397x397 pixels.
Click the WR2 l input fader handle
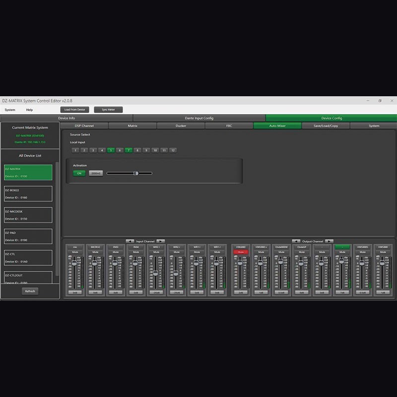pos(155,273)
